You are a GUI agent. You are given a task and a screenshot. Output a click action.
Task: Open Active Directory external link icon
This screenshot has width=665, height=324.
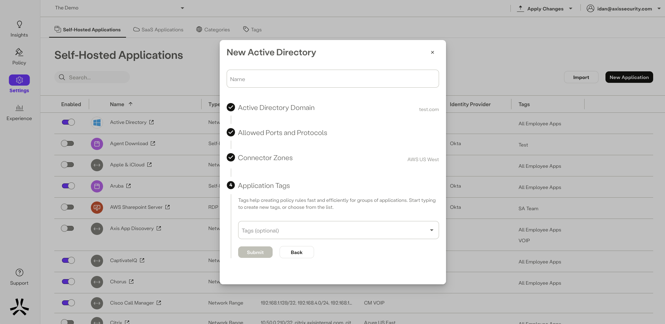point(151,122)
